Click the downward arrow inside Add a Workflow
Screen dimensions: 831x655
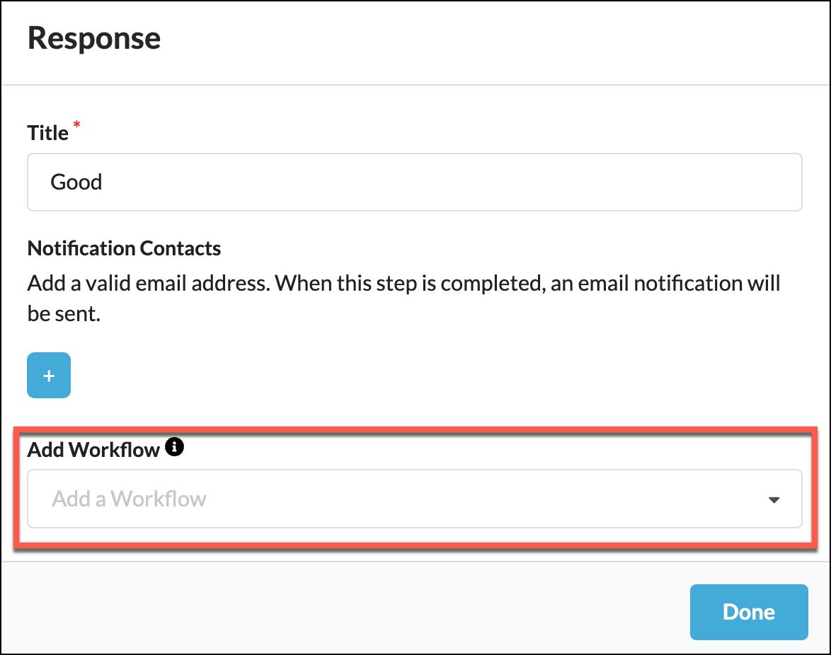774,499
